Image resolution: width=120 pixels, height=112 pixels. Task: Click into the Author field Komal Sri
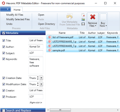tap(36, 47)
